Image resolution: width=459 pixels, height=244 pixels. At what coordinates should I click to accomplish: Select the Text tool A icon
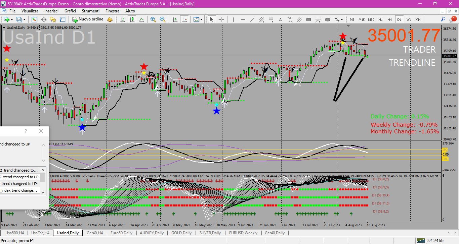tap(280, 19)
